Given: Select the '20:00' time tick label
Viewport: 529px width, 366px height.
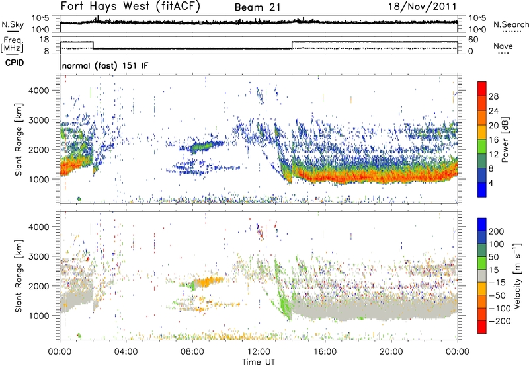Looking at the screenshot, I should coord(391,352).
